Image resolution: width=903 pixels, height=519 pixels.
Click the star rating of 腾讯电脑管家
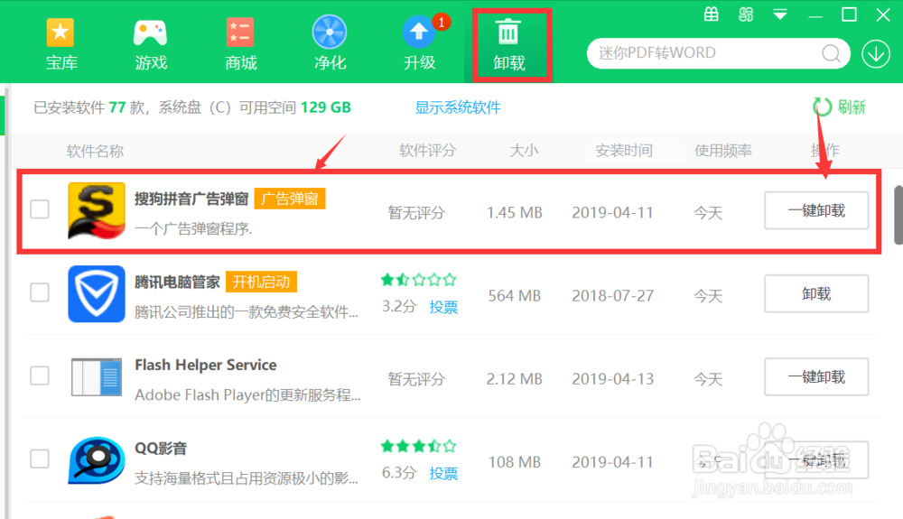pos(419,280)
